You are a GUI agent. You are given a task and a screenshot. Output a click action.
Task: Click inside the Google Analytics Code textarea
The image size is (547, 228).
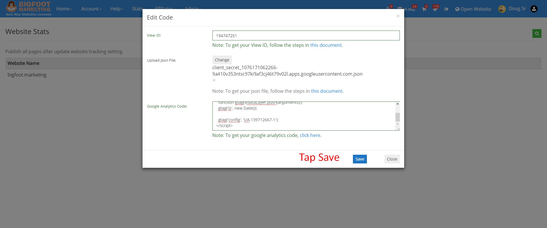coord(304,116)
